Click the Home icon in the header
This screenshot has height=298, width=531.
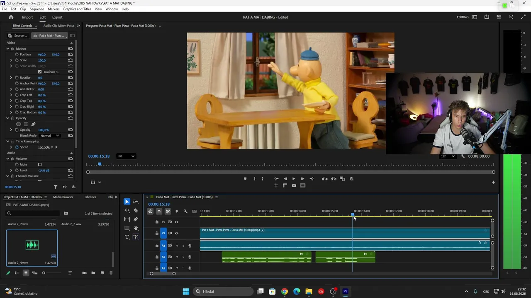coord(11,17)
